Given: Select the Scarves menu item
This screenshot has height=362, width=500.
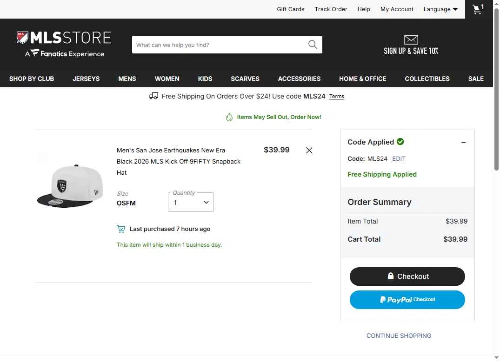Looking at the screenshot, I should point(245,79).
